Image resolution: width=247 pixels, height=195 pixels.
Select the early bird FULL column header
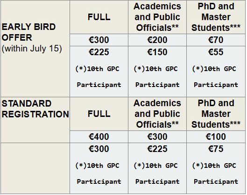coord(99,17)
